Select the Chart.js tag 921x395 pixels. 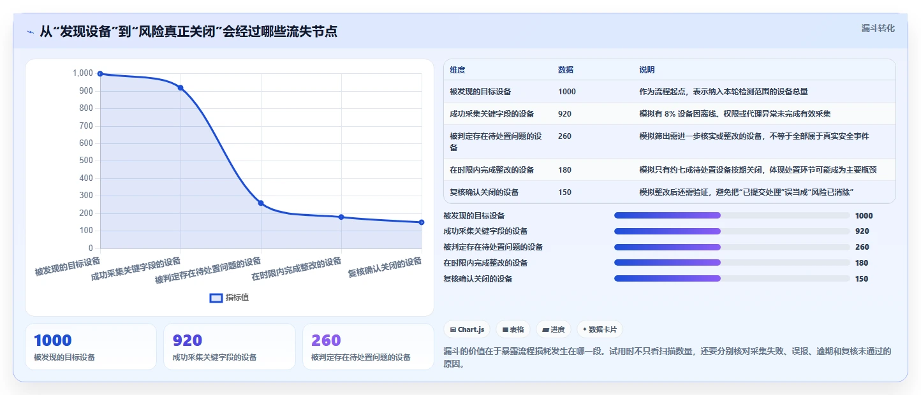tap(467, 329)
